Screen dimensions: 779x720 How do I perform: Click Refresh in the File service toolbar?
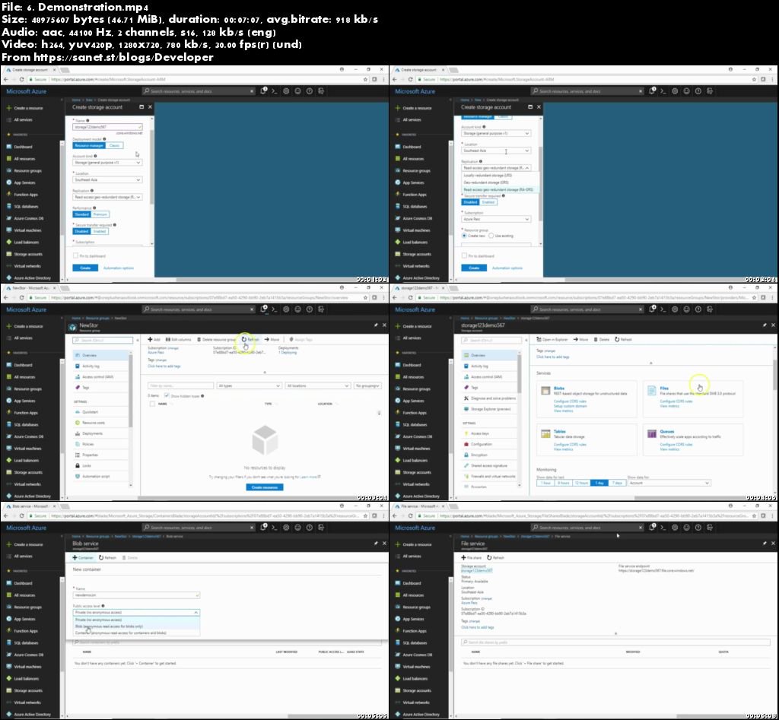point(496,557)
